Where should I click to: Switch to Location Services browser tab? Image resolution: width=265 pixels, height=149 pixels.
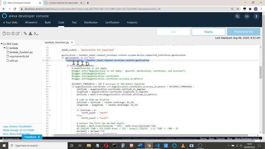click(x=63, y=3)
